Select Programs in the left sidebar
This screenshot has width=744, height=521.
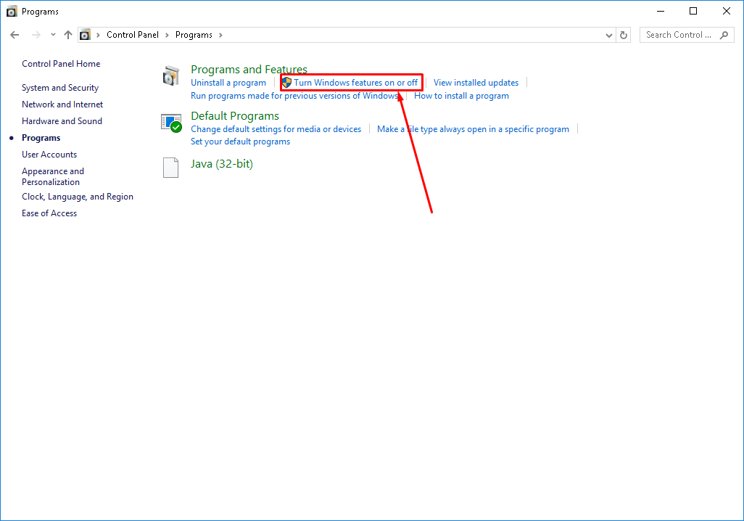[x=41, y=138]
